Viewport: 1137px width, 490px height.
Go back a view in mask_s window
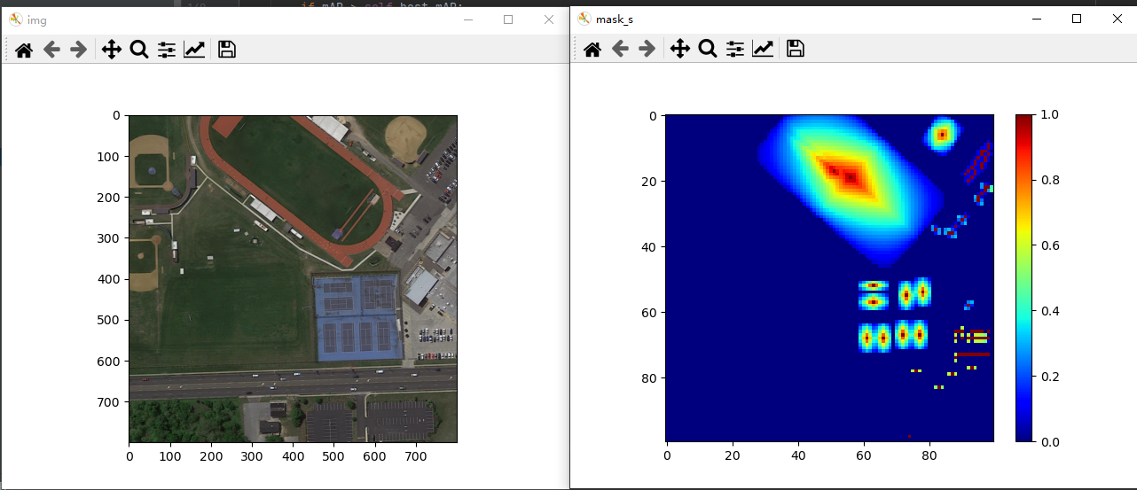pos(620,49)
